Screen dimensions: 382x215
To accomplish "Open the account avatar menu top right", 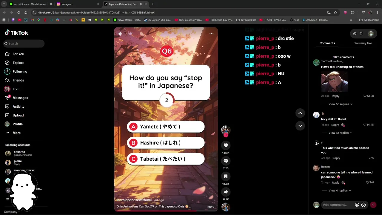I will click(371, 34).
